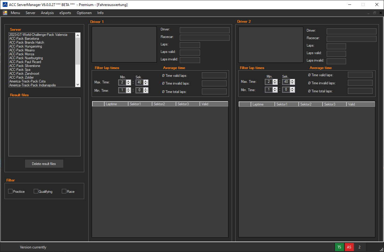Click the inner window restore icon

click(374, 13)
